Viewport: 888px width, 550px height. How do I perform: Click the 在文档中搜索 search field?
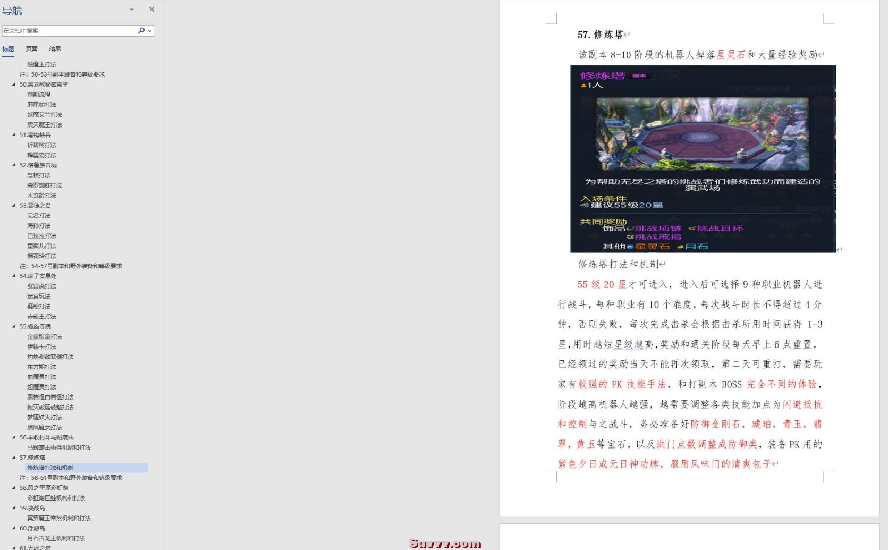click(69, 31)
